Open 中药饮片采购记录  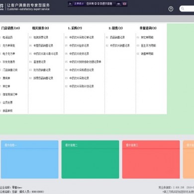click(x=79, y=78)
